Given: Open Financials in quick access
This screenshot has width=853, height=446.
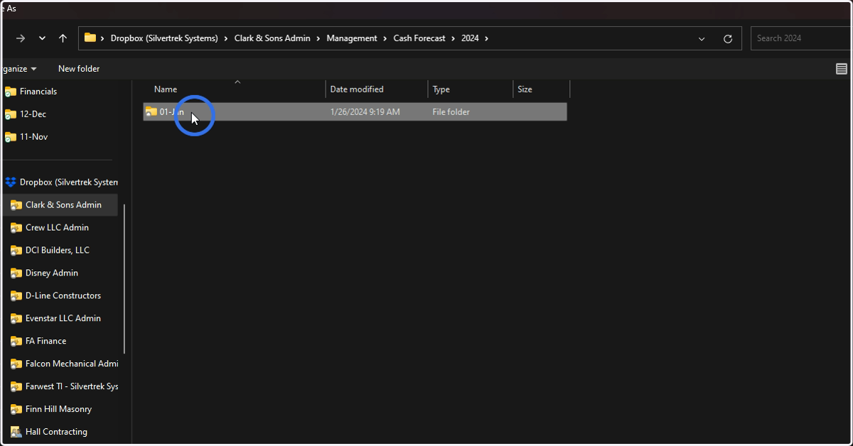Looking at the screenshot, I should tap(38, 92).
